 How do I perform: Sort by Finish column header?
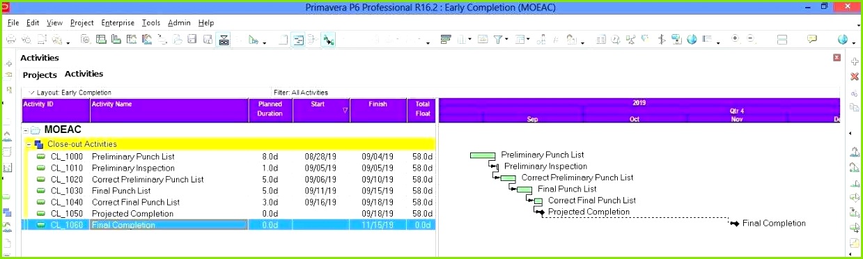pyautogui.click(x=378, y=110)
